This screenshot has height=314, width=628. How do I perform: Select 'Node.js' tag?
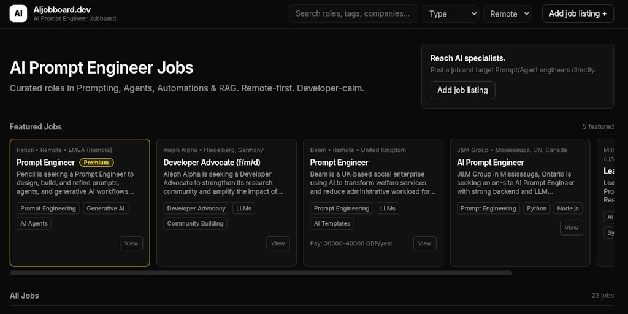tap(568, 209)
